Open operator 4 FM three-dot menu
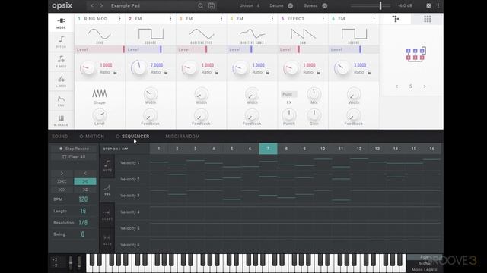 (x=272, y=19)
